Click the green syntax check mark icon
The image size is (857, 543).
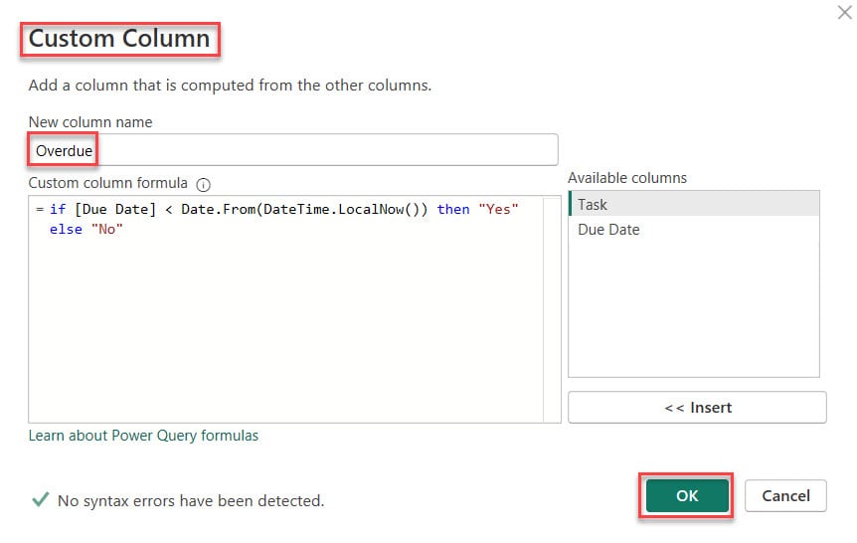pos(41,499)
